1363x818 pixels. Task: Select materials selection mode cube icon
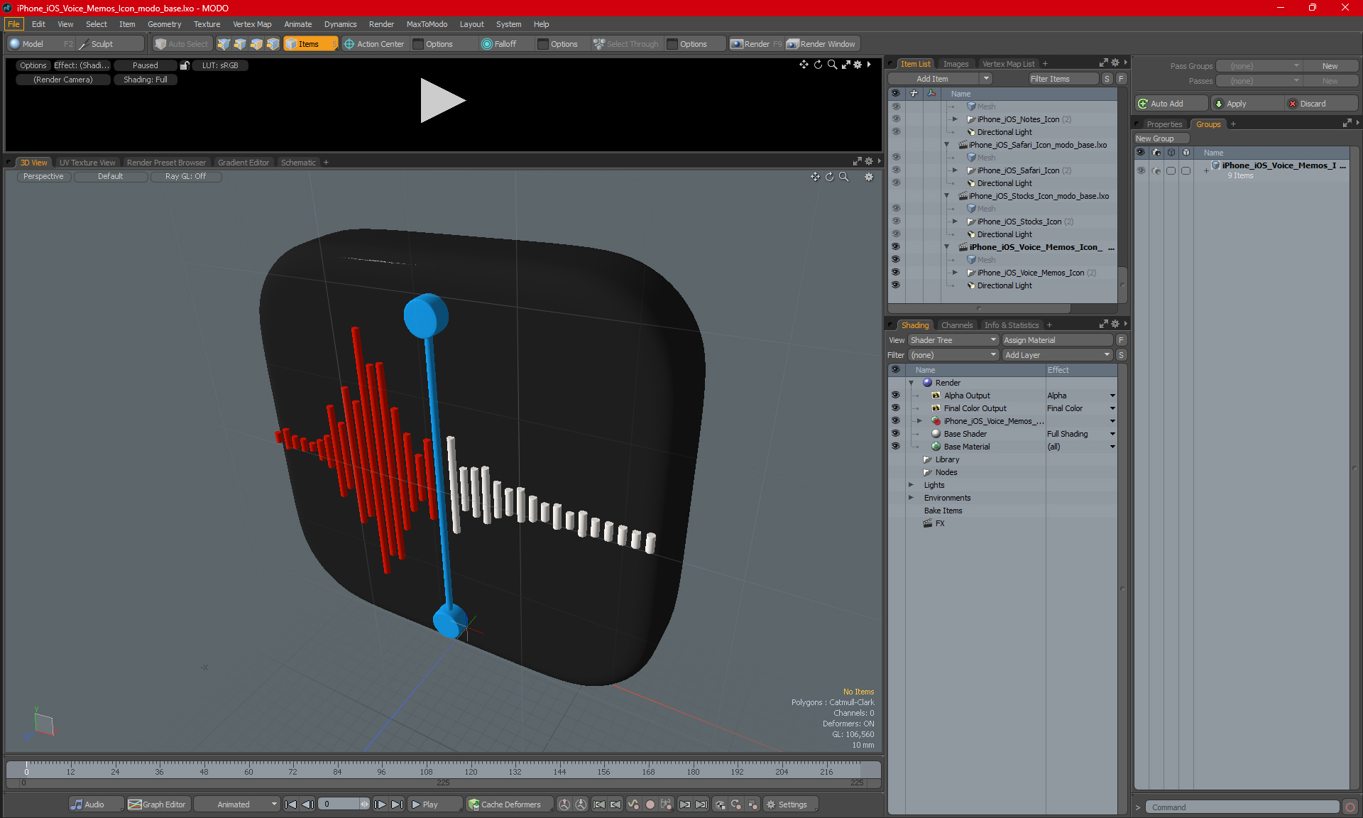pos(273,44)
